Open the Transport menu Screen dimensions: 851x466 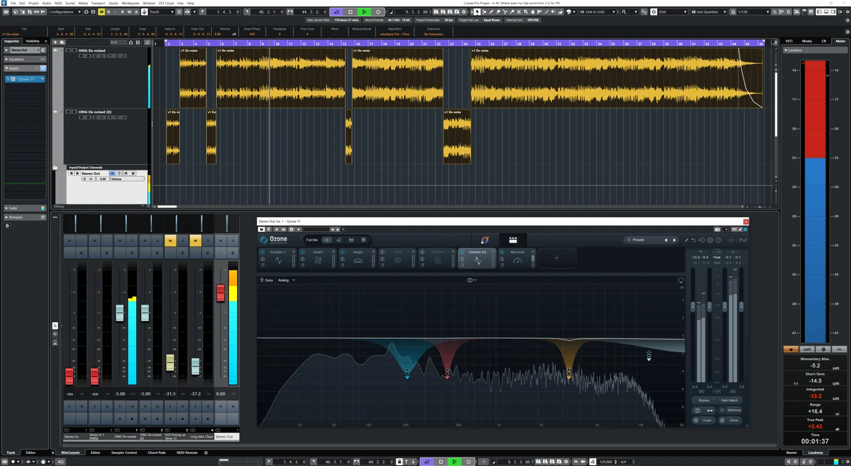(x=98, y=3)
